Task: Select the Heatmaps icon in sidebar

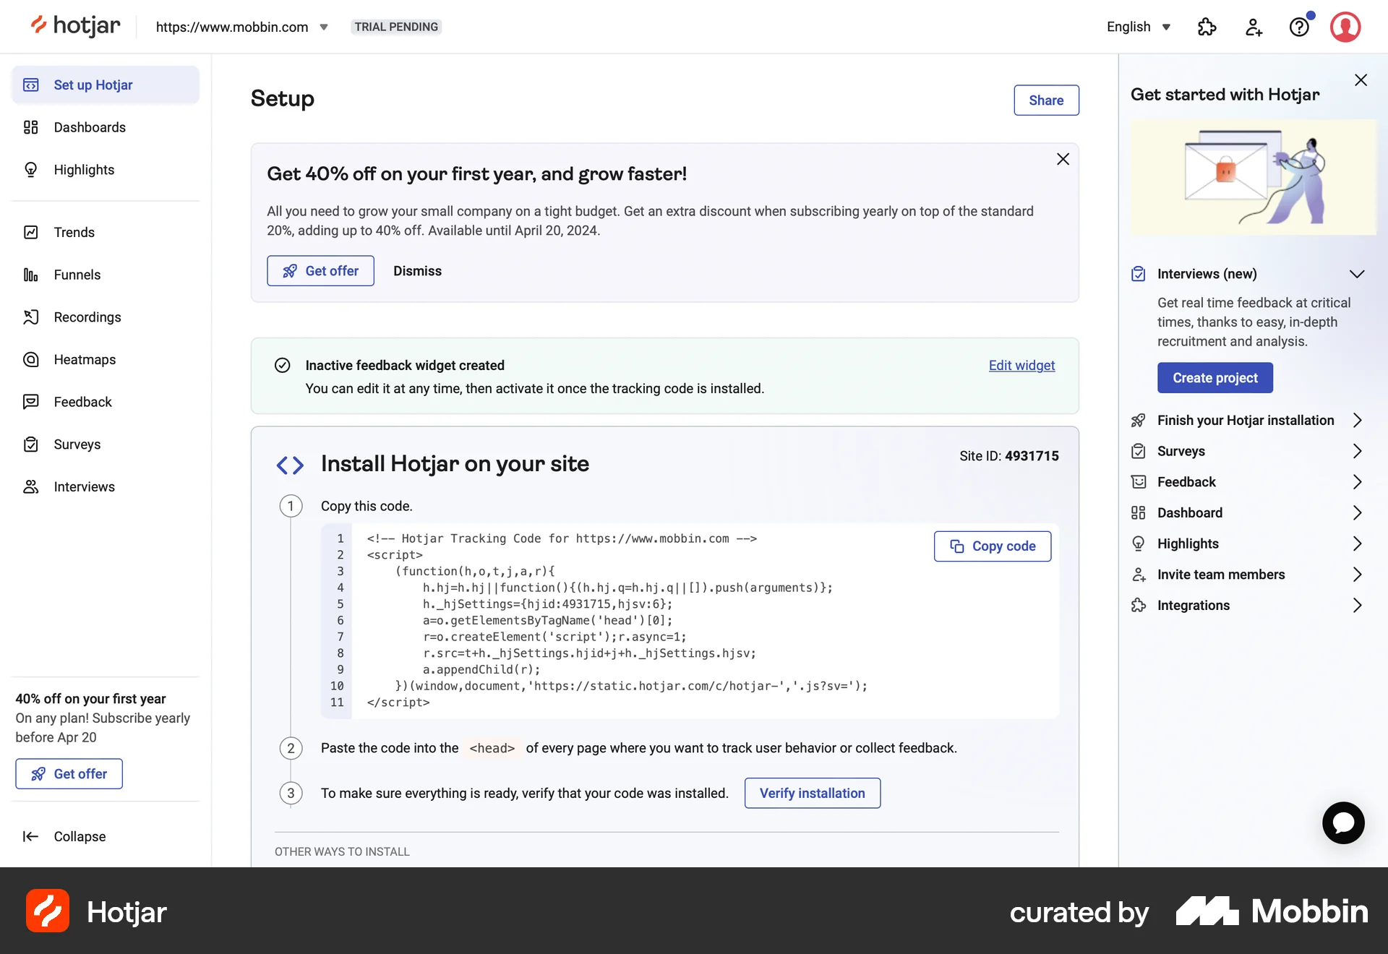Action: [x=31, y=359]
